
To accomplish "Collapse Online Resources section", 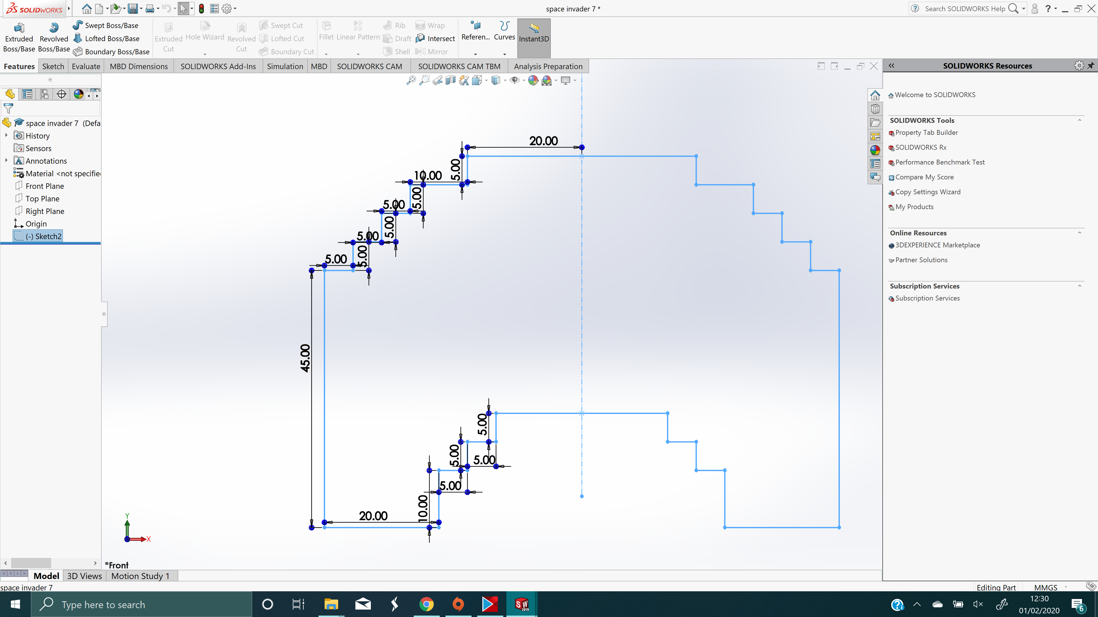I will tap(1080, 233).
